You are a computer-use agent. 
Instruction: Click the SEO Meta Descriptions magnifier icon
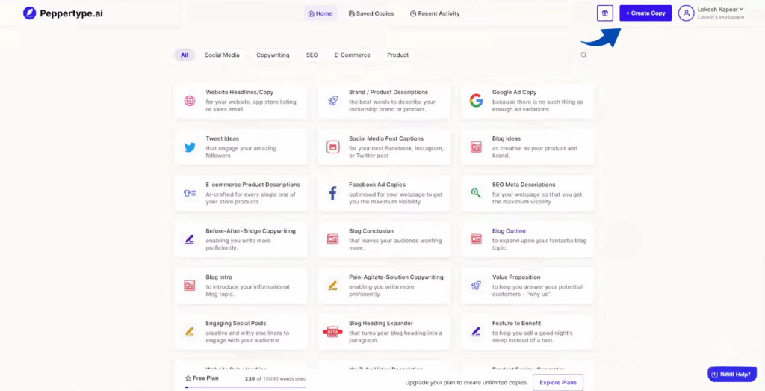click(476, 193)
